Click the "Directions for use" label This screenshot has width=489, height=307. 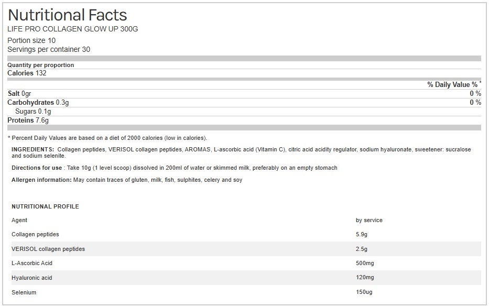coord(36,168)
